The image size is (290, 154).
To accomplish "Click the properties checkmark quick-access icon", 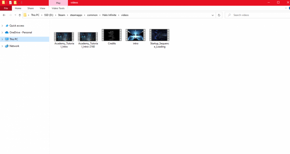I will (10, 3).
